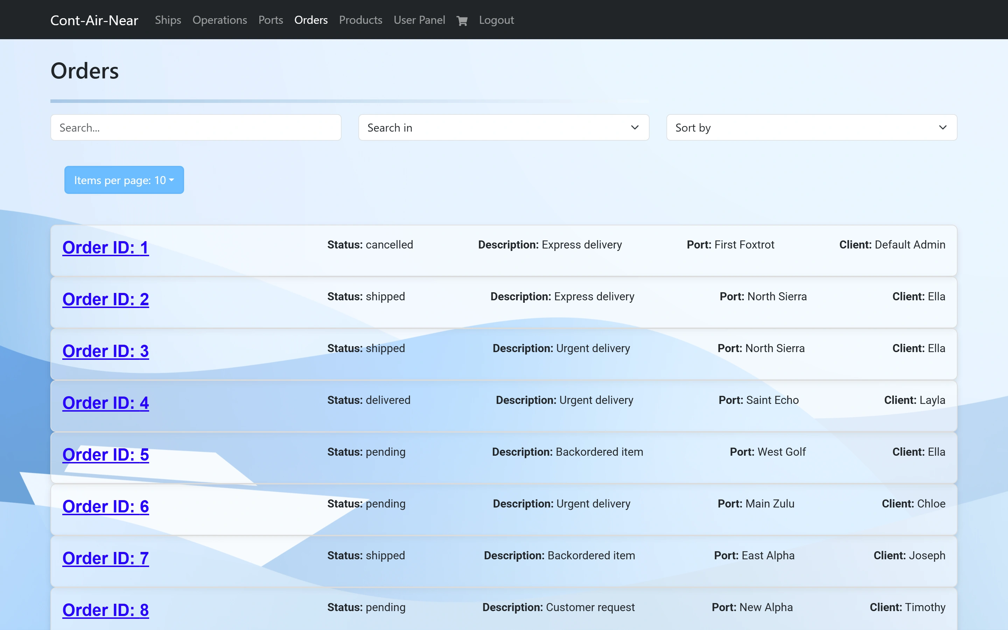This screenshot has height=630, width=1008.
Task: Click 'Client: Layla' text
Action: click(915, 400)
